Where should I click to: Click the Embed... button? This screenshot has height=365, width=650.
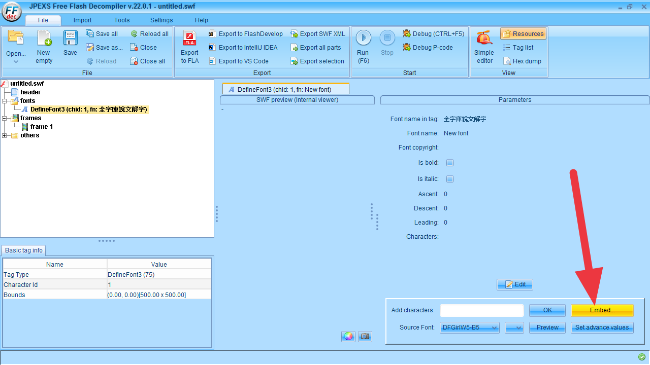point(602,310)
